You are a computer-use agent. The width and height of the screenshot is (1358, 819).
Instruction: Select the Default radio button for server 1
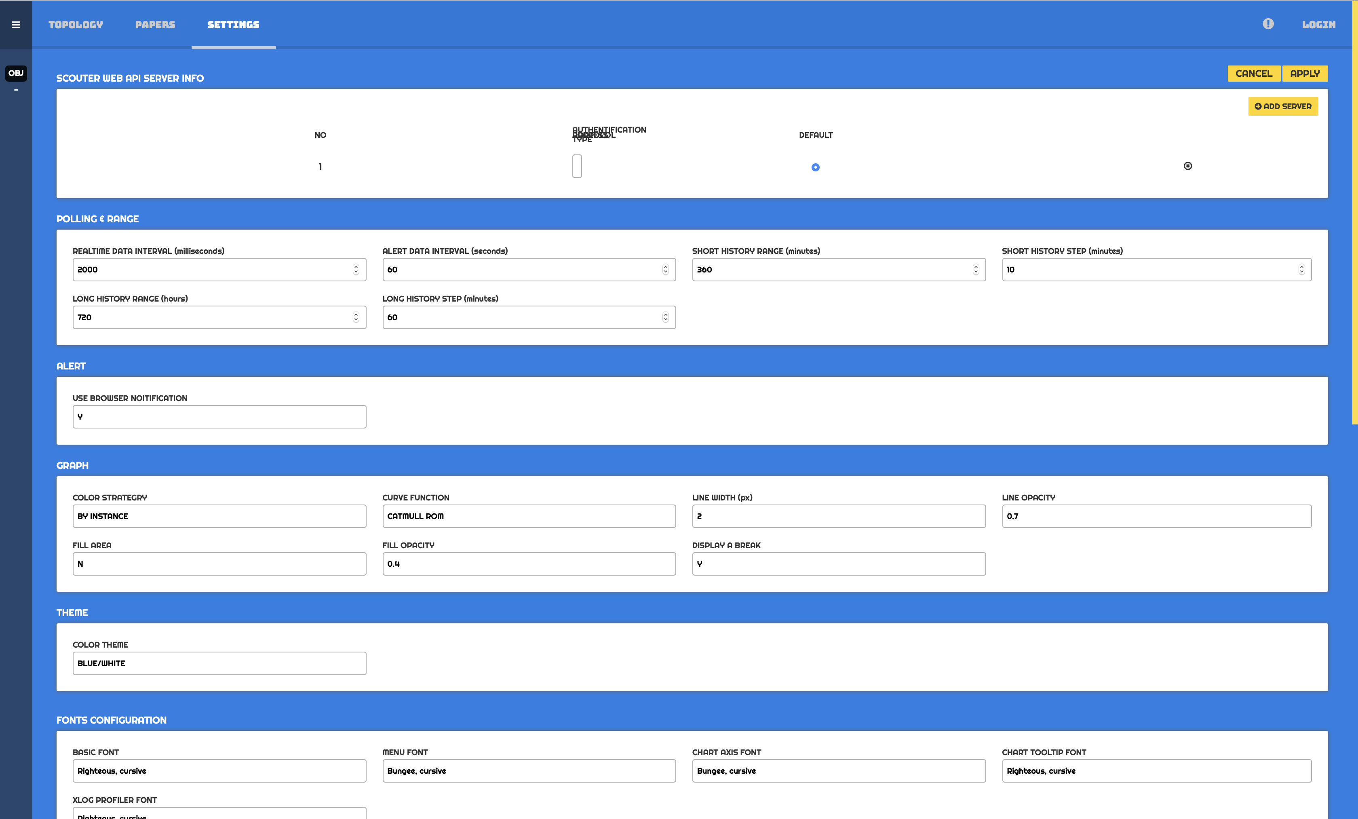click(x=816, y=167)
